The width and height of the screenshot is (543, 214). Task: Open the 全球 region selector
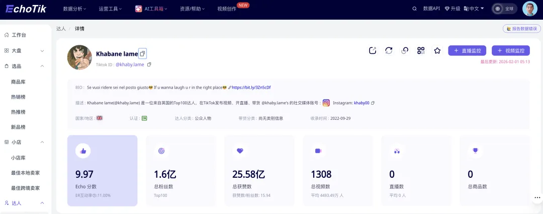tap(505, 9)
